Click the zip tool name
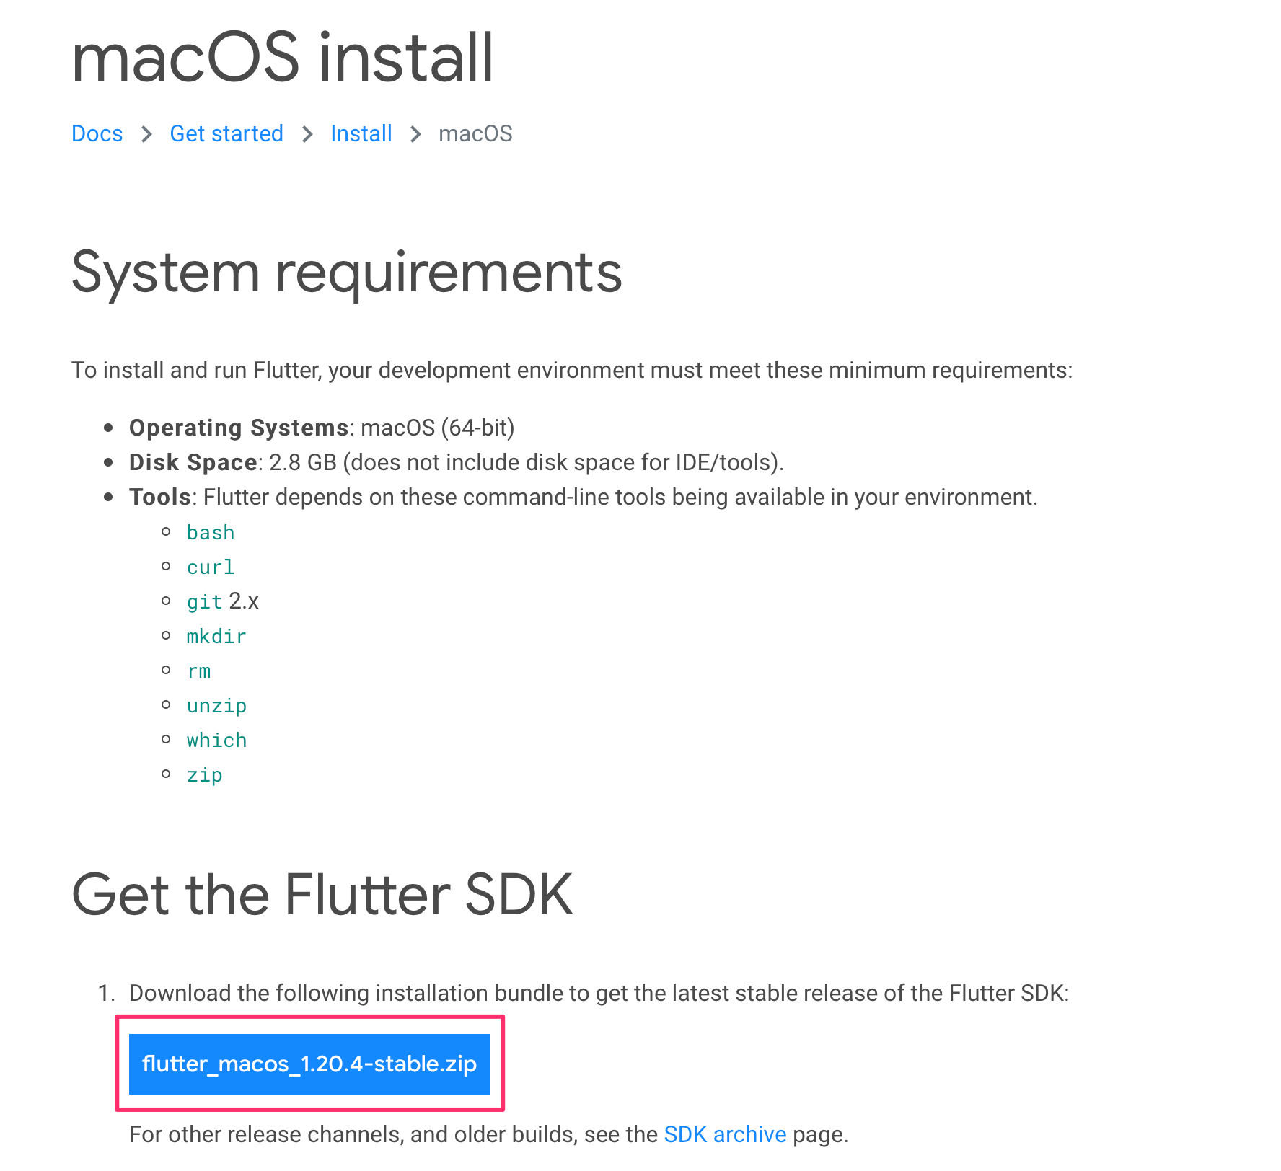Screen dimensions: 1281x1171 [x=204, y=774]
